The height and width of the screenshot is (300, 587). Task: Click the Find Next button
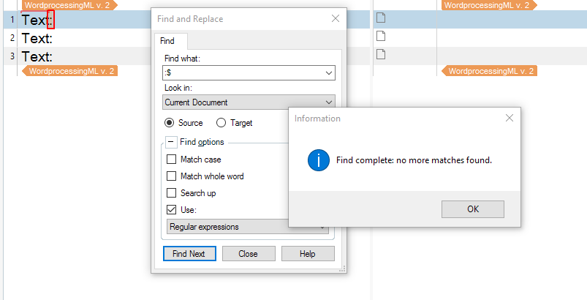click(189, 254)
